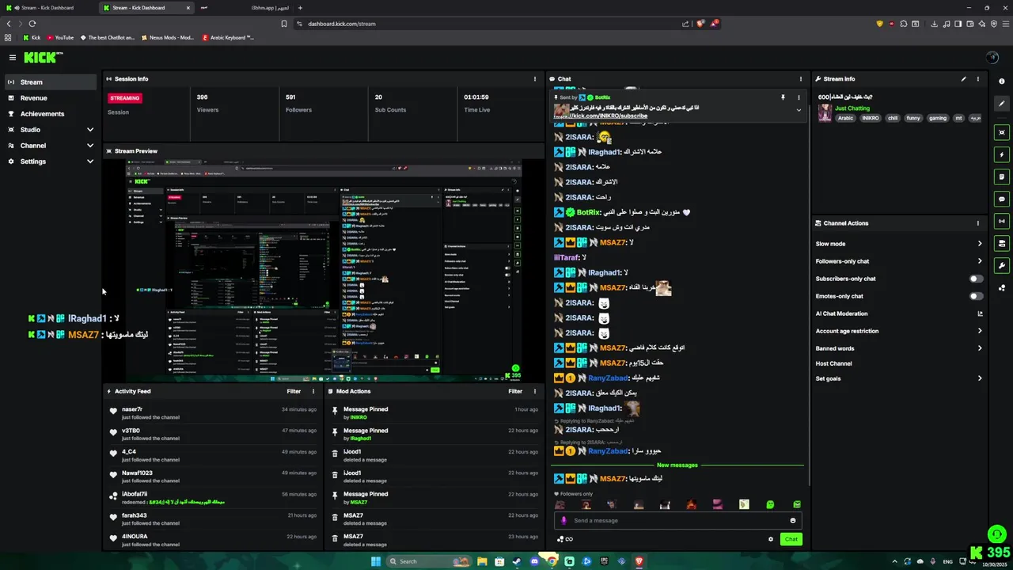The height and width of the screenshot is (570, 1013).
Task: Open Windows Start button on taskbar
Action: [376, 561]
